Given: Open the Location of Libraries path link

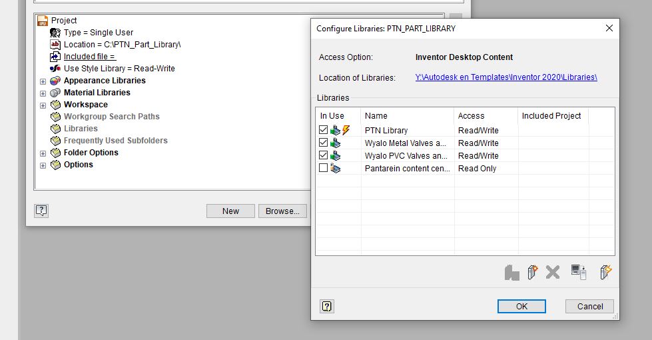Looking at the screenshot, I should [x=506, y=77].
